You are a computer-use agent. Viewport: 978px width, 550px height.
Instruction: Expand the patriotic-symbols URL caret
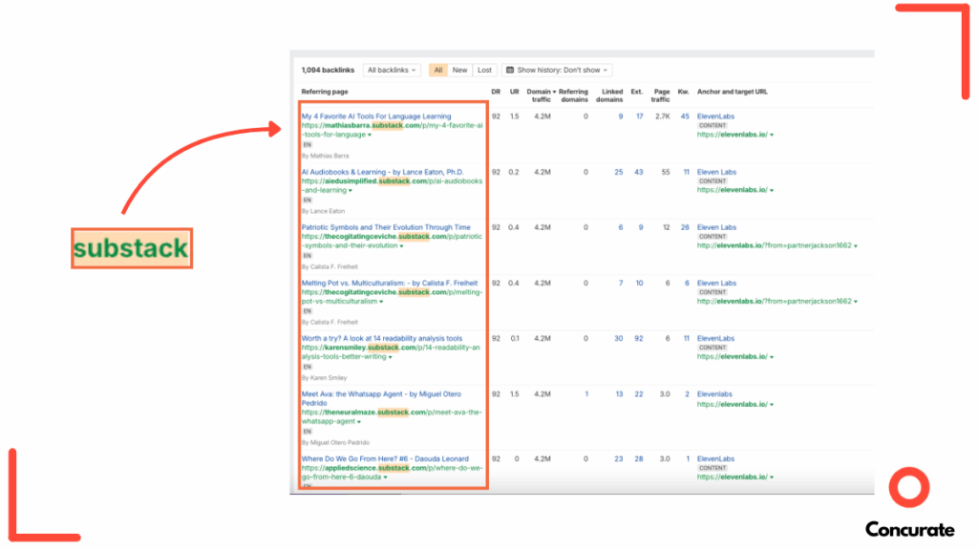(x=401, y=245)
